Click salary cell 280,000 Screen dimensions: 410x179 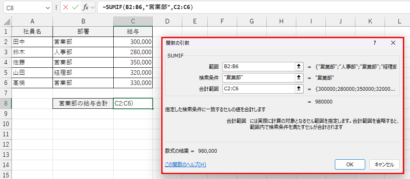coord(133,52)
